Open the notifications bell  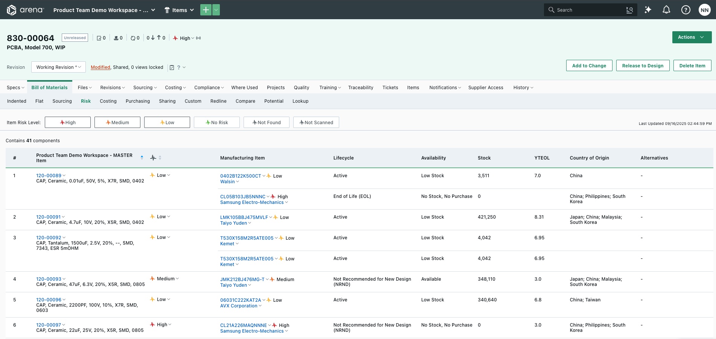(x=666, y=10)
